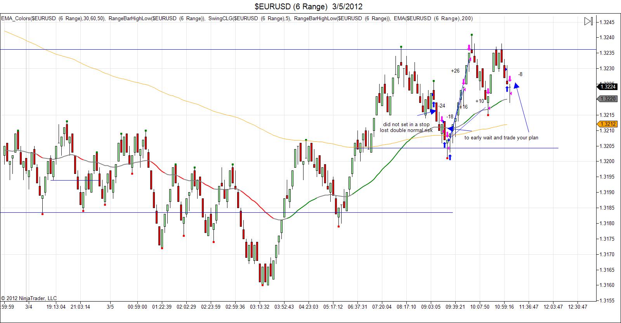Click the 1.3165 price axis label
This screenshot has width=621, height=323.
click(x=607, y=270)
